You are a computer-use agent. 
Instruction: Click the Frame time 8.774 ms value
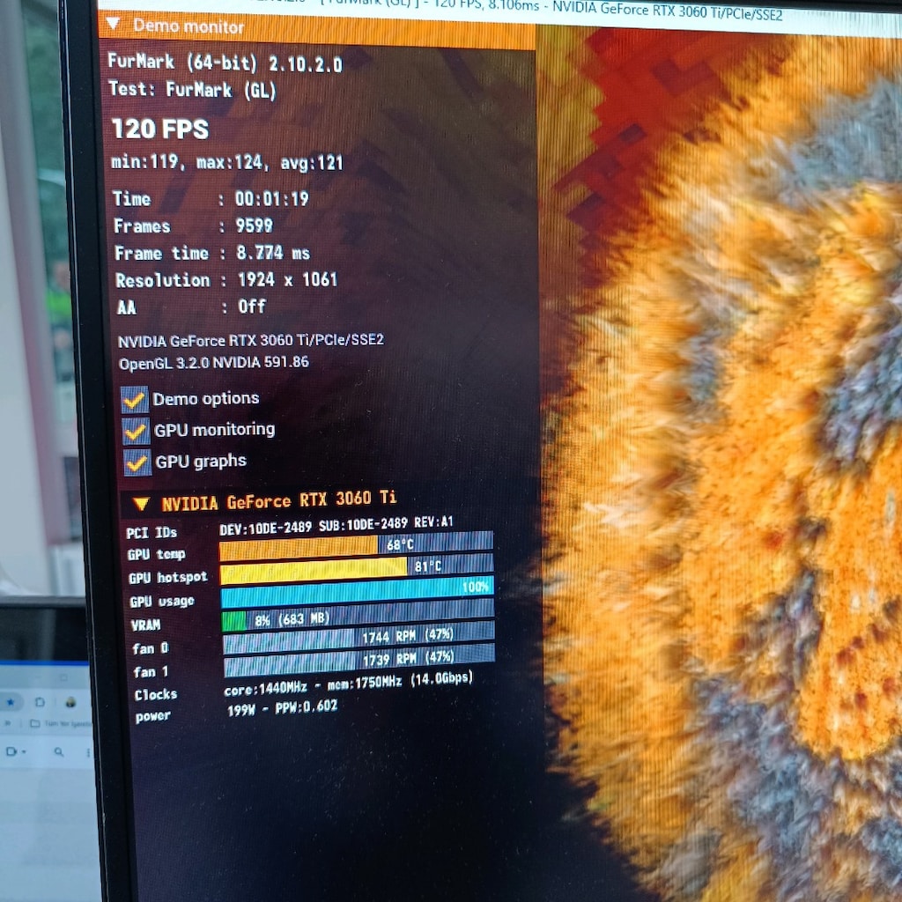pos(273,253)
